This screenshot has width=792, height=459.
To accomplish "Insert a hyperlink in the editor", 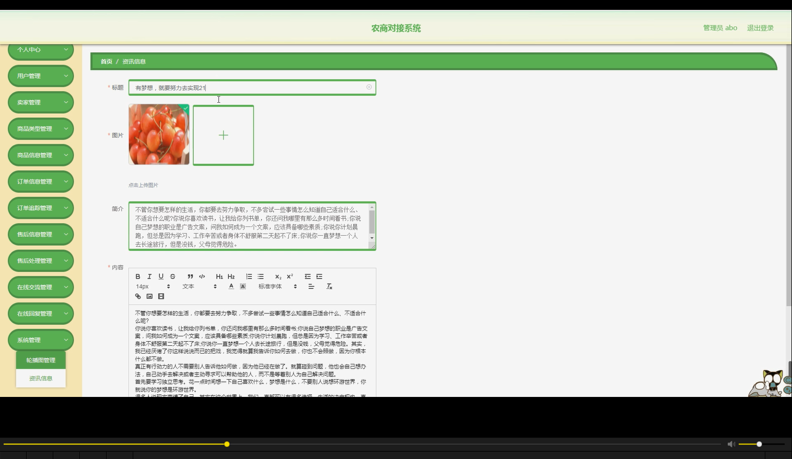I will 137,296.
